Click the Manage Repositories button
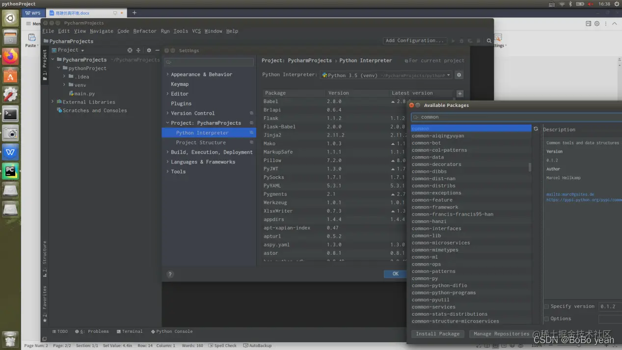 [x=501, y=334]
